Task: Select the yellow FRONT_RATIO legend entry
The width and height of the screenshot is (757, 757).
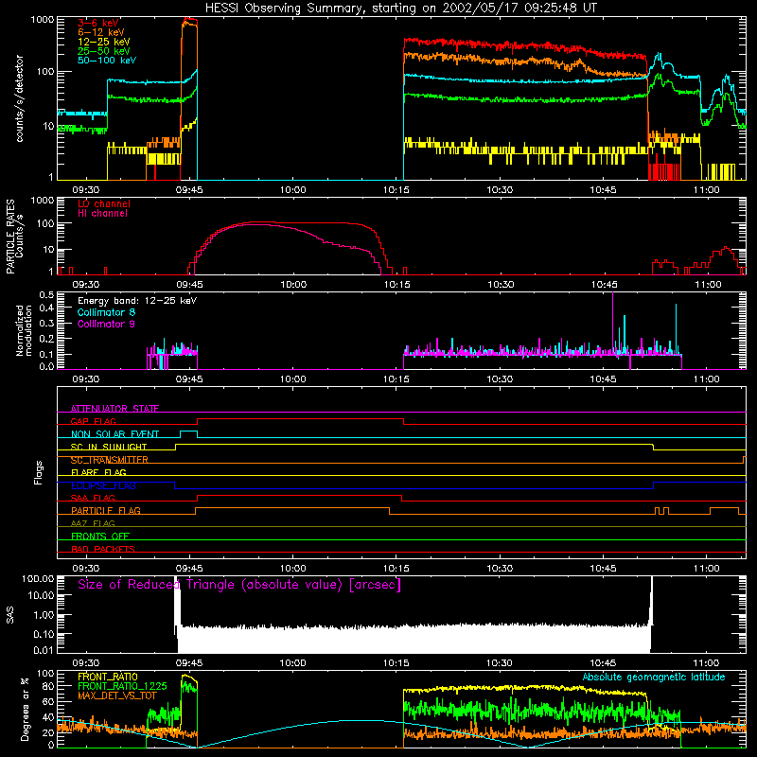Action: (108, 677)
